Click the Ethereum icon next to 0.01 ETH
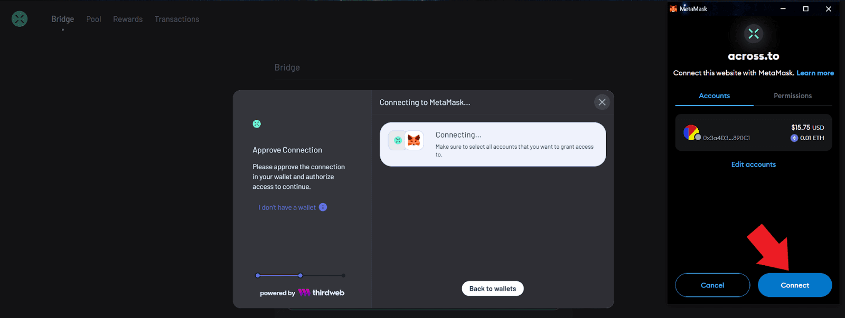 [x=794, y=138]
